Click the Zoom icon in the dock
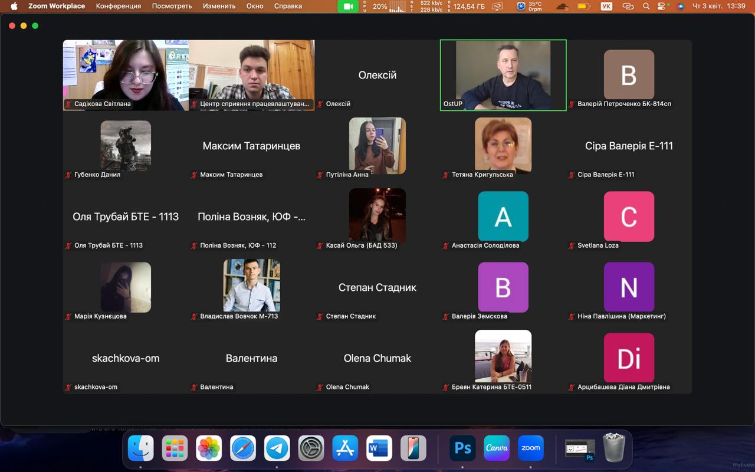This screenshot has width=755, height=472. 530,448
